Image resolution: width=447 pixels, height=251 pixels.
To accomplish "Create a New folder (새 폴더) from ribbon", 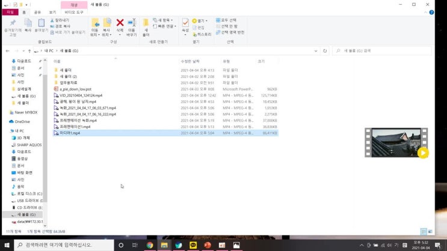I will [146, 27].
